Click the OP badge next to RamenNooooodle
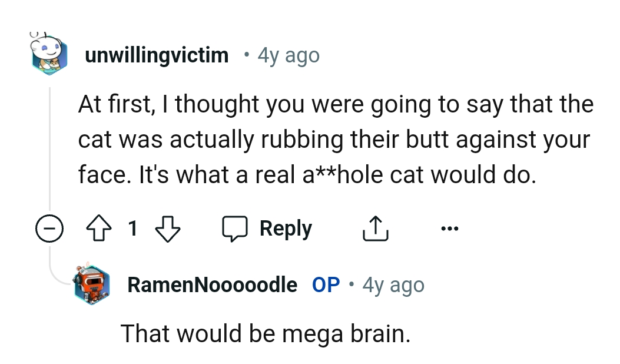Viewport: 620px width, 364px height. [x=324, y=284]
